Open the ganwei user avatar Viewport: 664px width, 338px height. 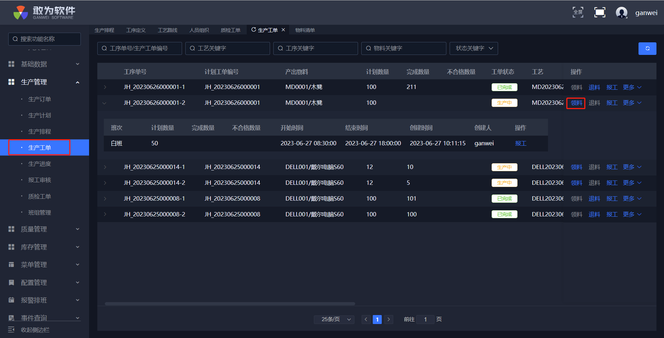tap(621, 13)
